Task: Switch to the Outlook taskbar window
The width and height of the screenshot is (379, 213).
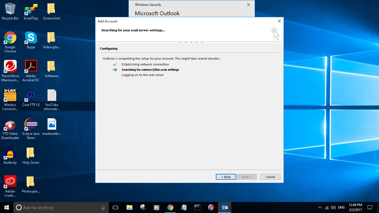Action: 224,207
